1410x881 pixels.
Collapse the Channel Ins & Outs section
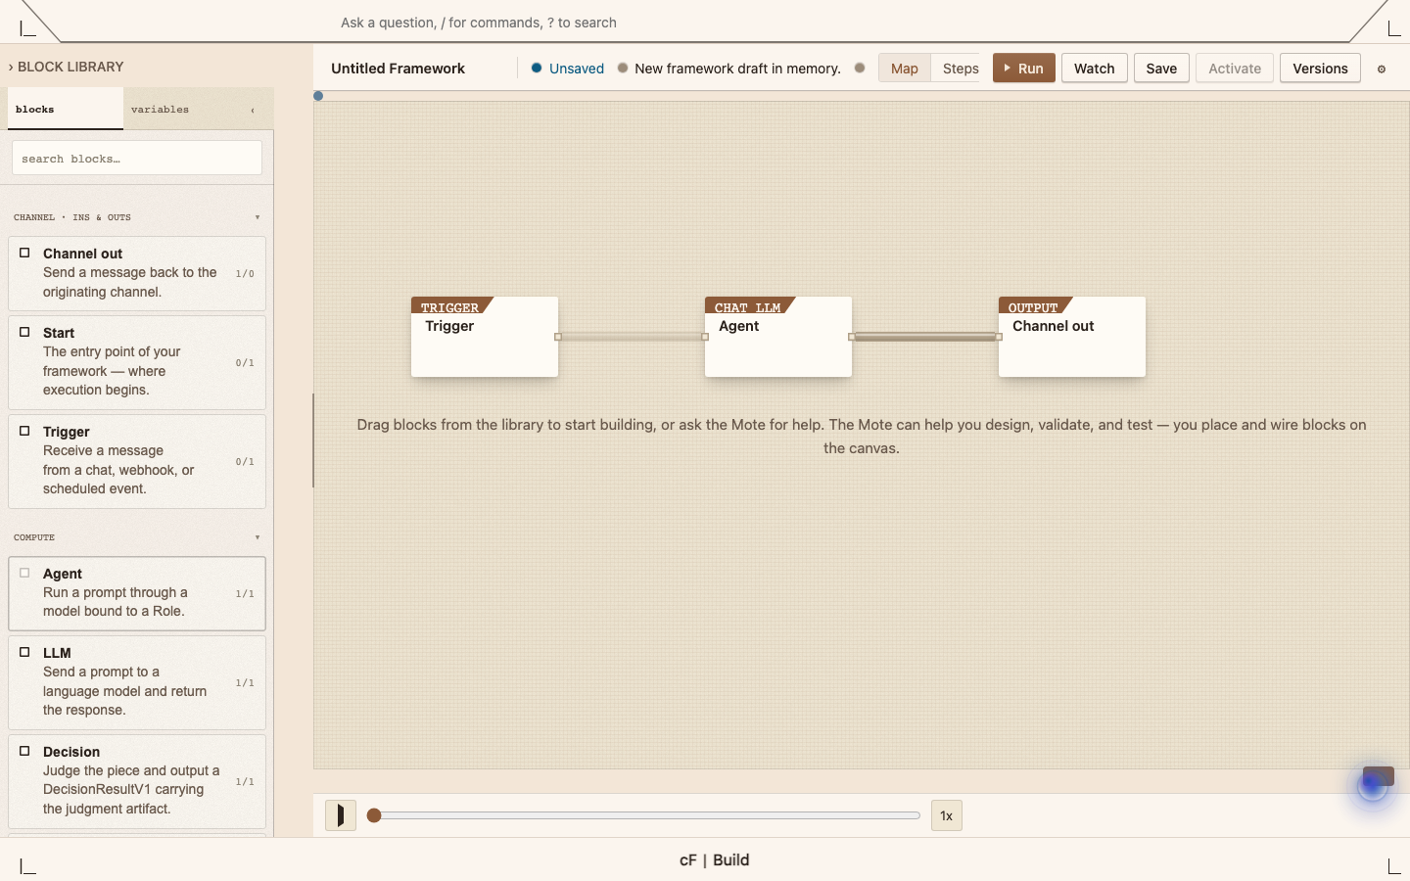pos(258,217)
